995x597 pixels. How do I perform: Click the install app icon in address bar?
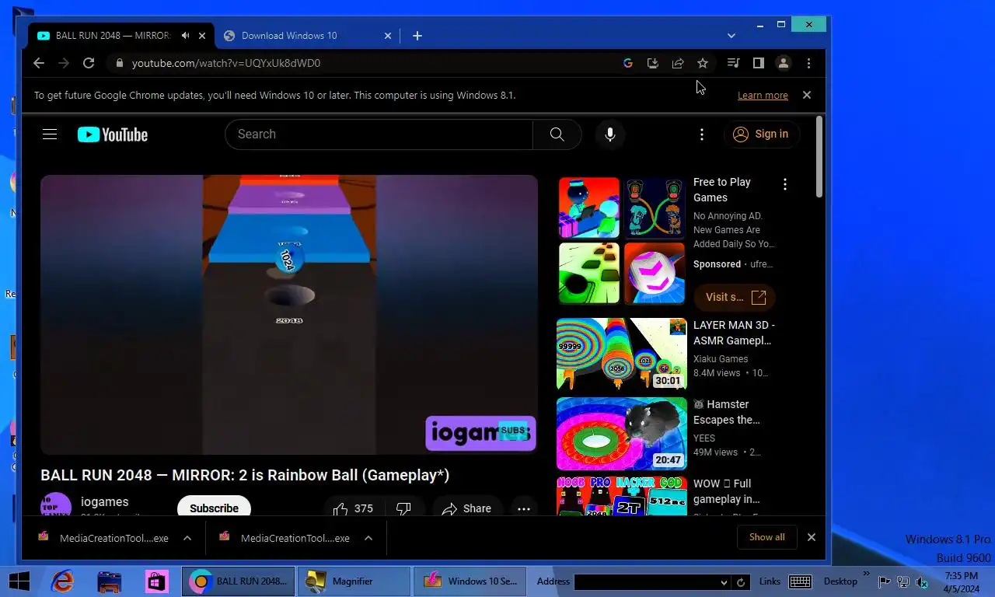tap(653, 63)
